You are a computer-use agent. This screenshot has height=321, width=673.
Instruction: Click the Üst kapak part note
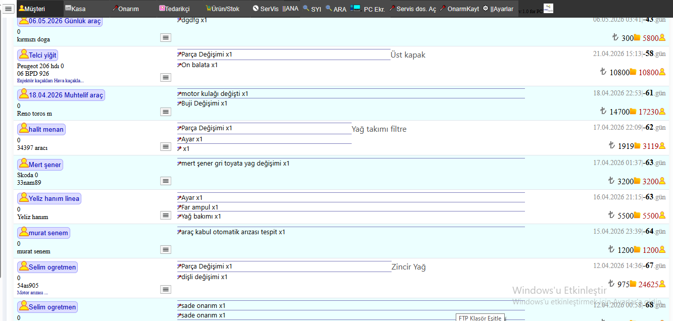click(408, 55)
